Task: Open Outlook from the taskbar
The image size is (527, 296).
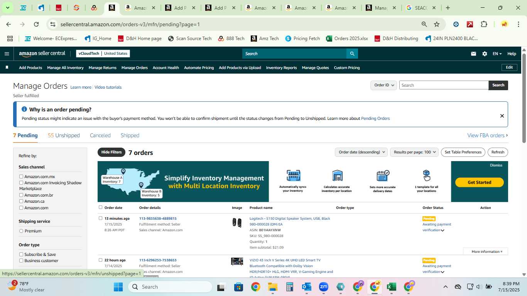Action: click(x=307, y=287)
